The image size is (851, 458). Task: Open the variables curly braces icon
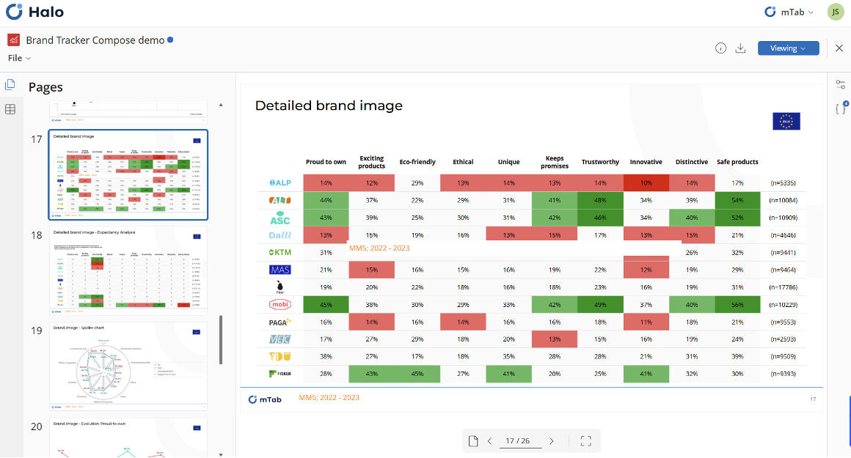pos(841,108)
